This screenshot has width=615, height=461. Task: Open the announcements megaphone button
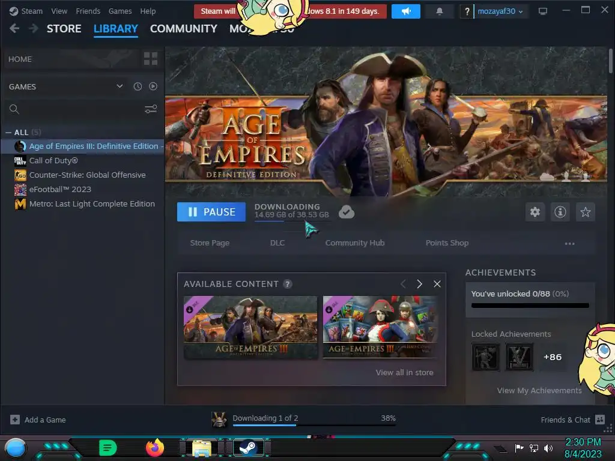tap(405, 11)
